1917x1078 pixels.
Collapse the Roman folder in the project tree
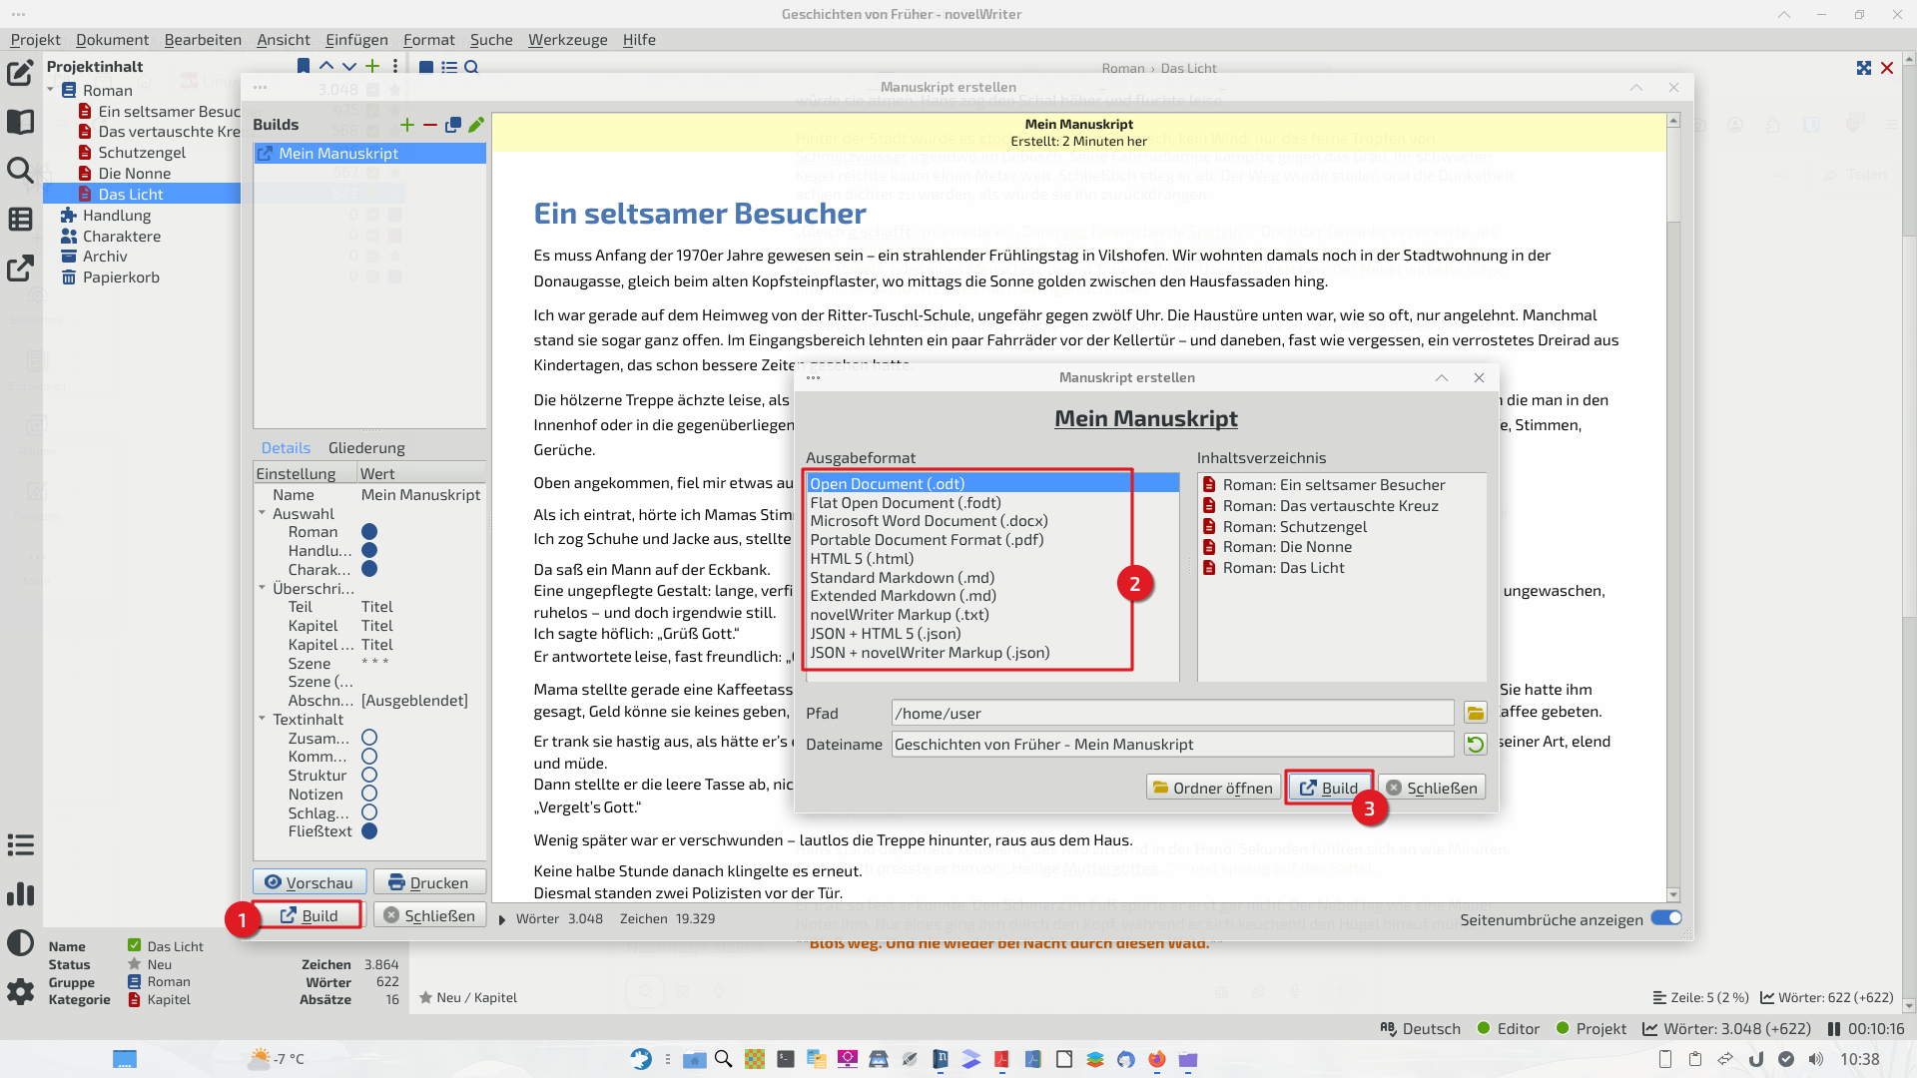click(51, 90)
